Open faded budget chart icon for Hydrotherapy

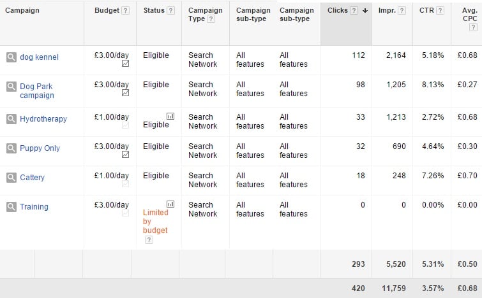pyautogui.click(x=125, y=125)
